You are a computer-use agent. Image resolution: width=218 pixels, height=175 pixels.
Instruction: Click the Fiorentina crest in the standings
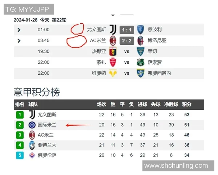(32, 155)
